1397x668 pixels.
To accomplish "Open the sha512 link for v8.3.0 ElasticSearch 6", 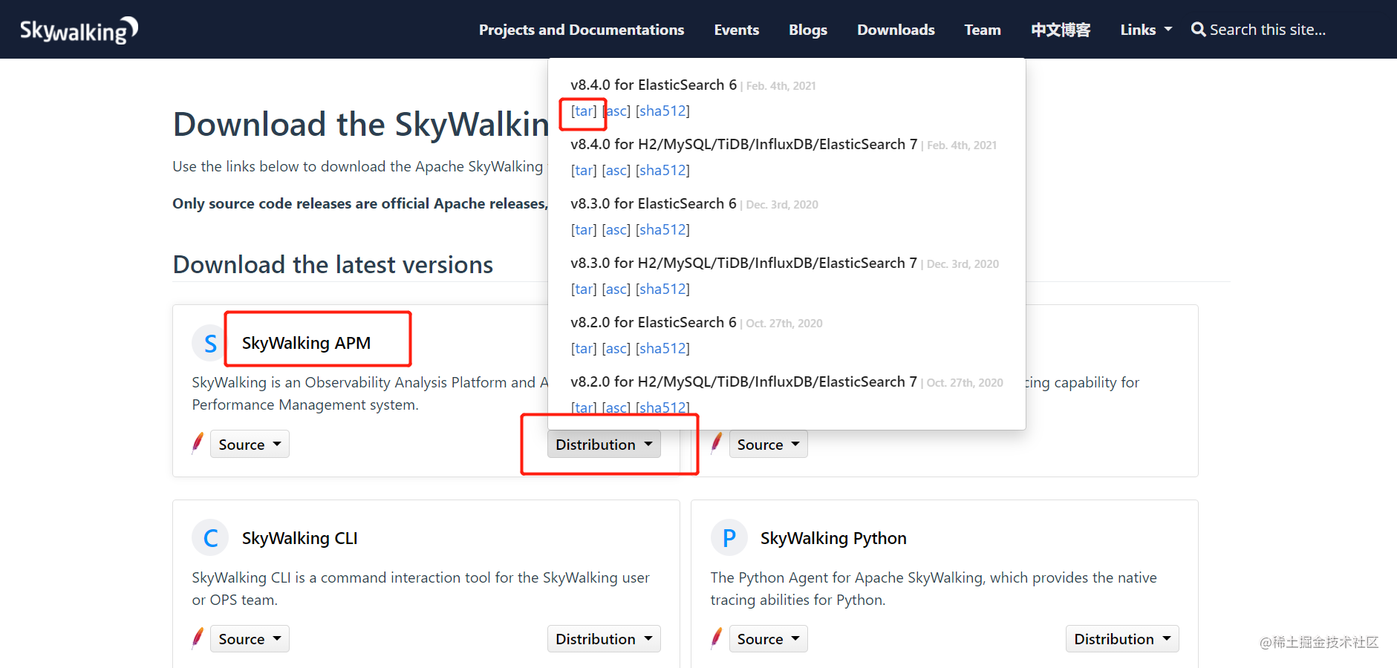I will coord(662,229).
